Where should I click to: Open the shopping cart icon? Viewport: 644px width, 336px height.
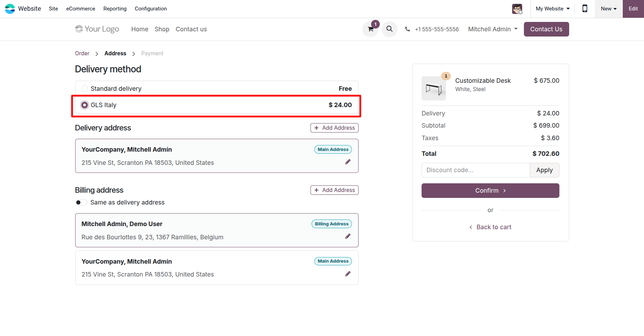click(x=370, y=29)
